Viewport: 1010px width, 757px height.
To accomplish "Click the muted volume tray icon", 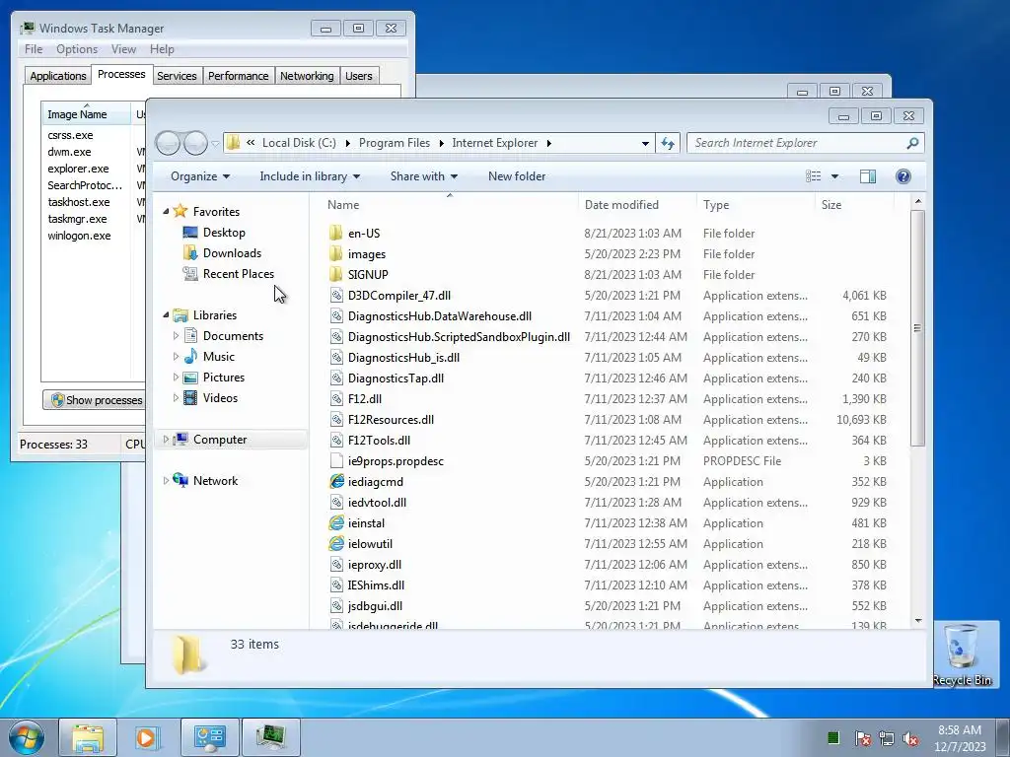I will point(910,737).
